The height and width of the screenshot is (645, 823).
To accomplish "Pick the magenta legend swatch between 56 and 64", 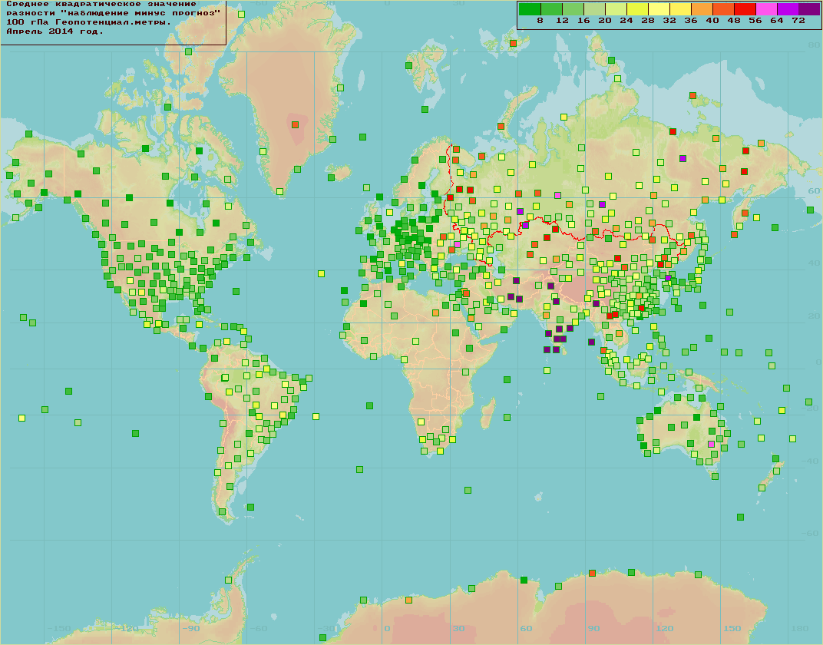I will (766, 9).
